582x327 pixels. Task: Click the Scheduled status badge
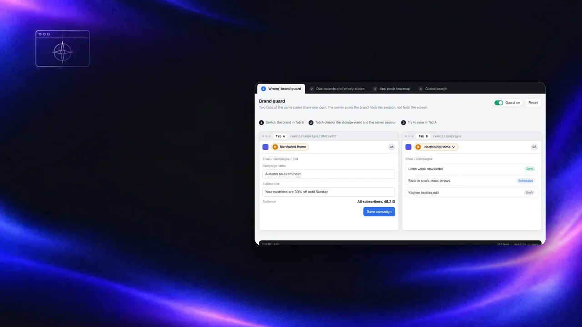[x=526, y=181]
